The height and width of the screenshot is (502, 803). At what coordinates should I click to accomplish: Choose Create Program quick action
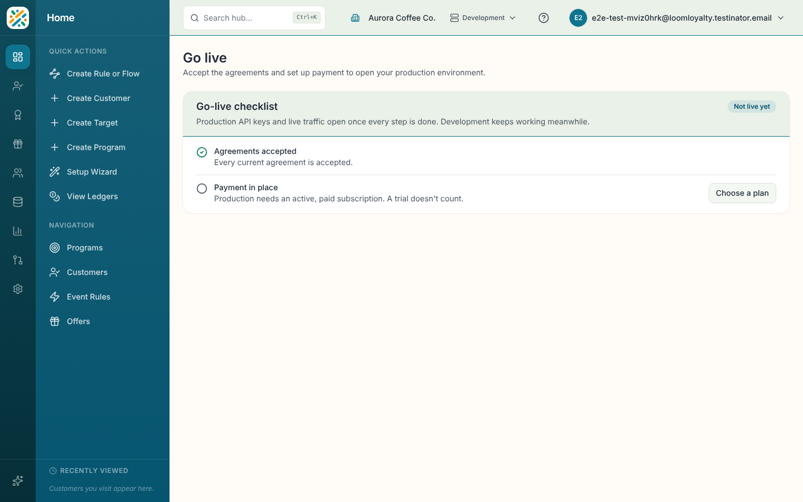[x=103, y=147]
